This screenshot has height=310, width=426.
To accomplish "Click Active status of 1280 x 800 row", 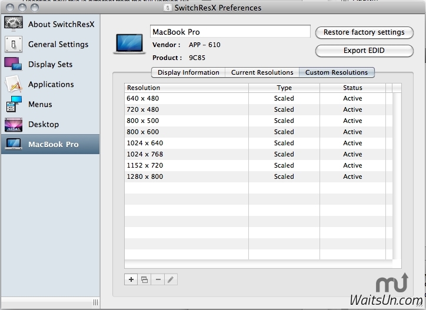I will (x=352, y=176).
